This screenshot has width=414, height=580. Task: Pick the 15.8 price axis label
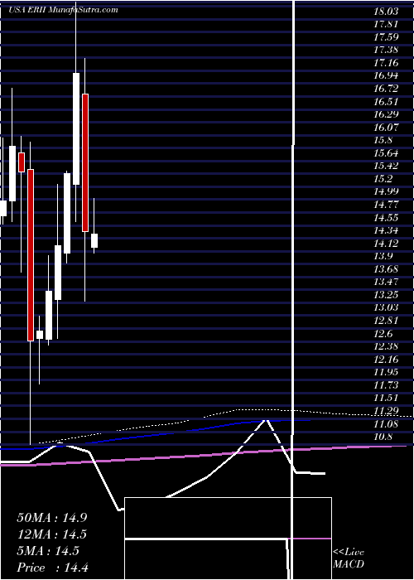pos(383,140)
